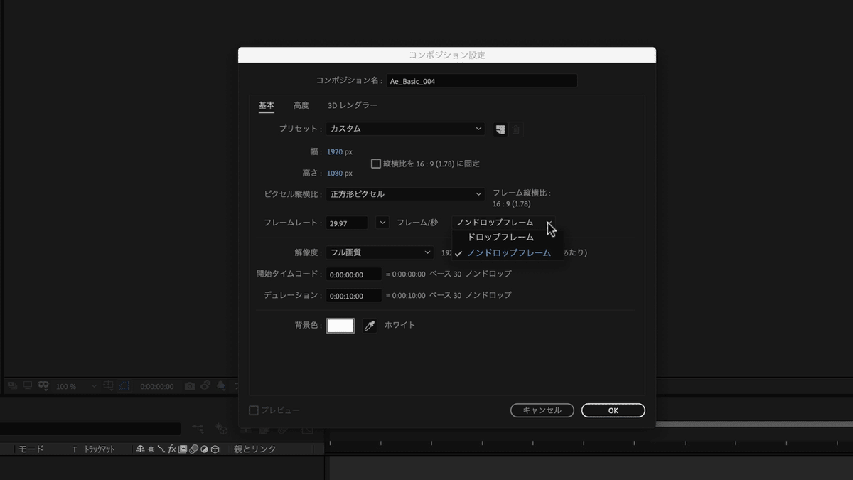Click the white 背景色 color swatch
The width and height of the screenshot is (853, 480).
click(x=340, y=325)
